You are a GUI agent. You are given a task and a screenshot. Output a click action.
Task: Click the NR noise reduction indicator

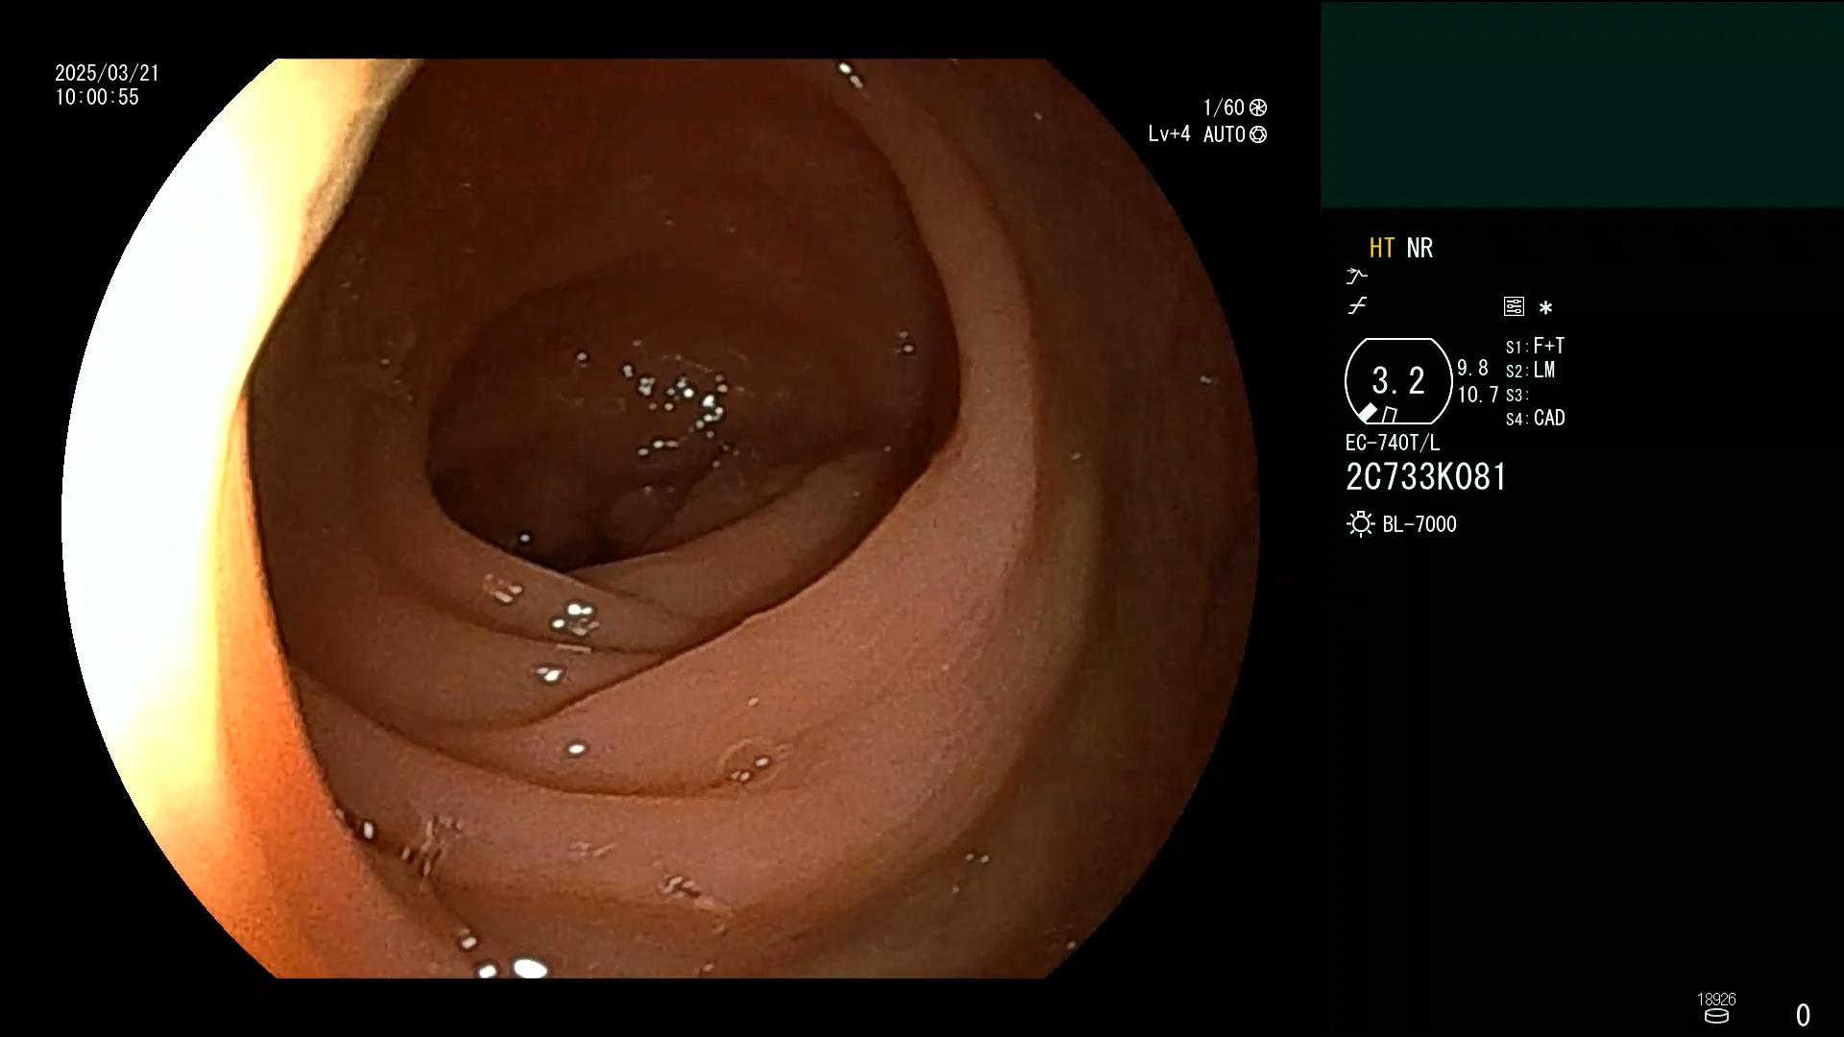coord(1419,249)
